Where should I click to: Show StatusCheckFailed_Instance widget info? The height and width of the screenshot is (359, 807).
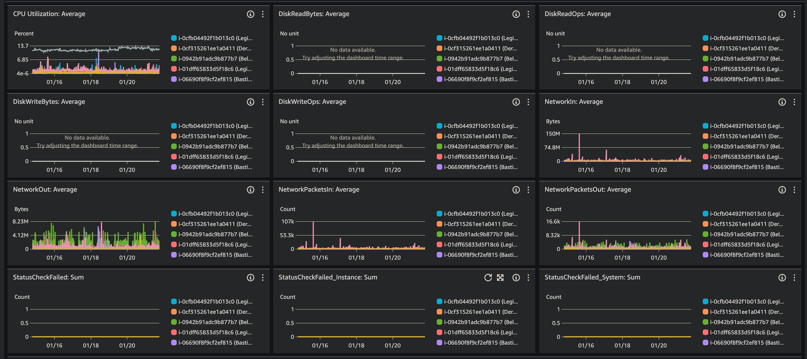pyautogui.click(x=516, y=278)
